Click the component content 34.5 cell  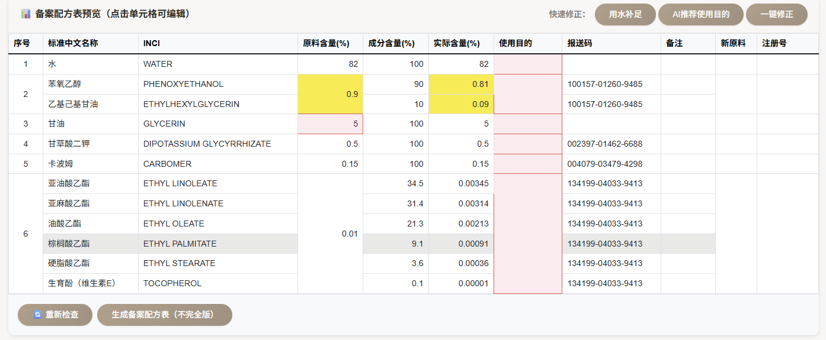[396, 184]
